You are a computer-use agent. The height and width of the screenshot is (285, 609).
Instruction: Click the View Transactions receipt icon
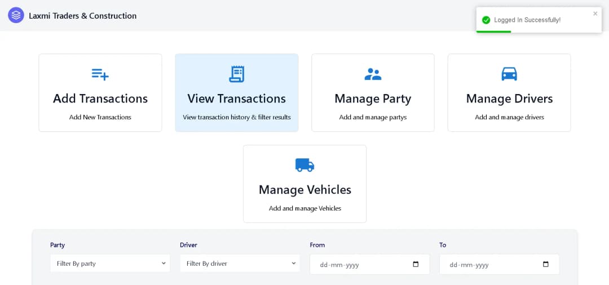pyautogui.click(x=236, y=74)
